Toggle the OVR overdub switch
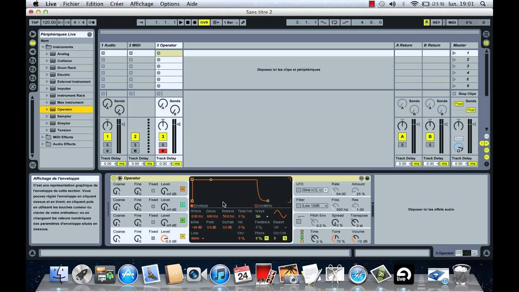The width and height of the screenshot is (519, 292). [x=204, y=22]
